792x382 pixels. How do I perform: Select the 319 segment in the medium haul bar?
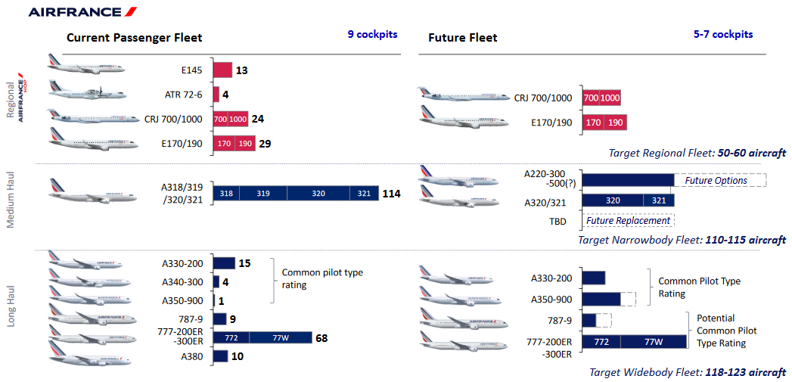point(262,194)
